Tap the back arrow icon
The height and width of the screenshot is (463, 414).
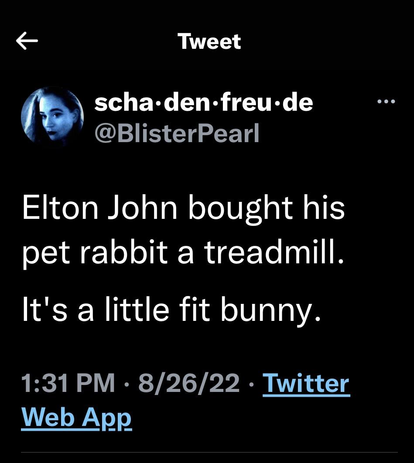point(27,41)
